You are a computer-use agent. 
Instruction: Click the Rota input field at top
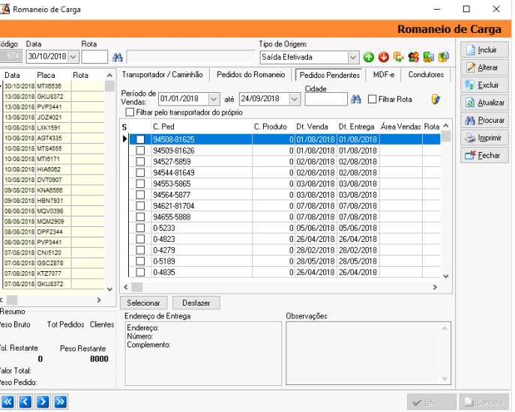pyautogui.click(x=94, y=57)
